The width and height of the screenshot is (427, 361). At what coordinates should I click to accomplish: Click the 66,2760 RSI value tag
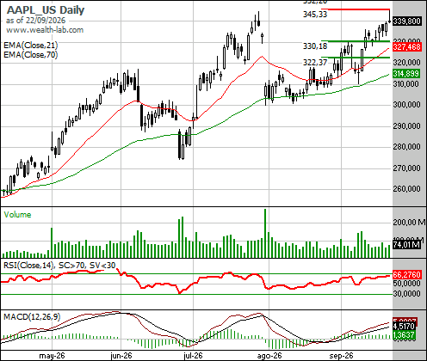tap(407, 275)
